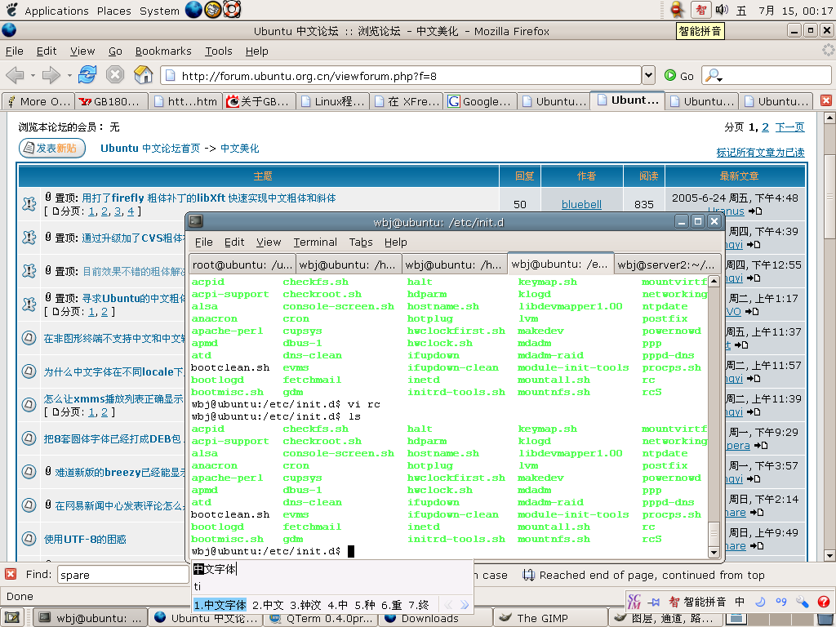
Task: Click topic icon beside 使用UTF-8的困惑
Action: pyautogui.click(x=29, y=539)
